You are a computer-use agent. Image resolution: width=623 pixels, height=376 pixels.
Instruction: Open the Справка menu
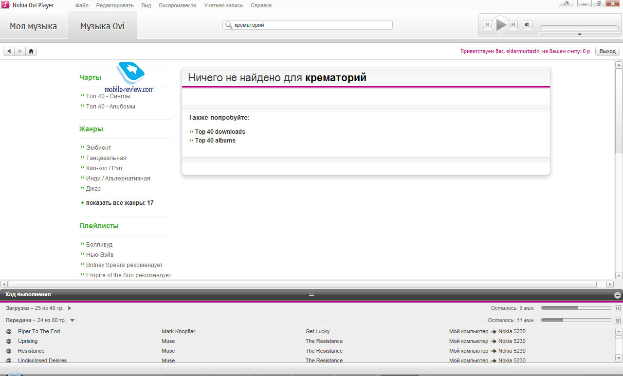261,5
